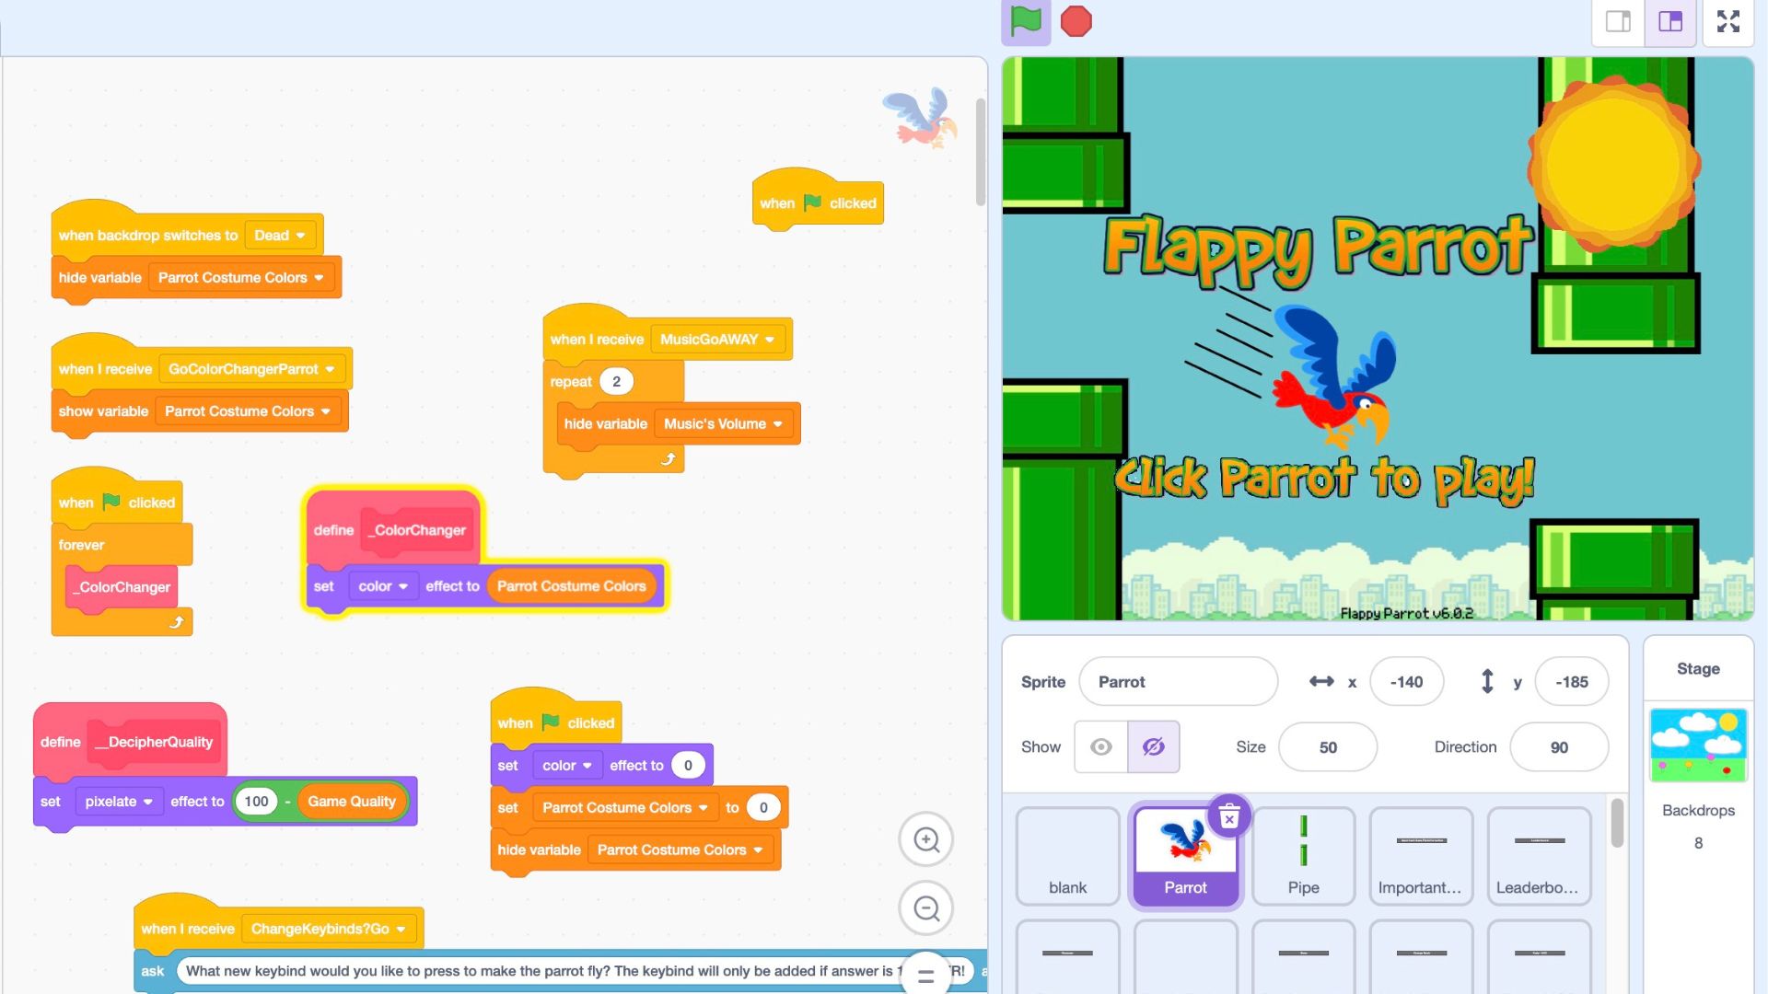Reset workspace zoom with equals icon
The image size is (1768, 994).
[926, 976]
